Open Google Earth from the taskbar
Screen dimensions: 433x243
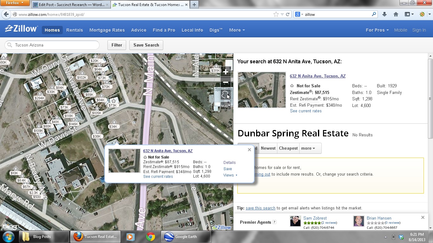186,236
